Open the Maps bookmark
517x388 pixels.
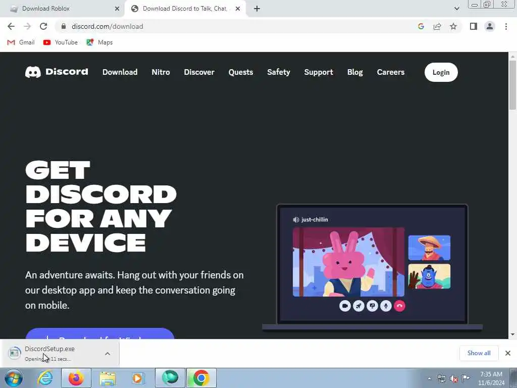point(99,42)
